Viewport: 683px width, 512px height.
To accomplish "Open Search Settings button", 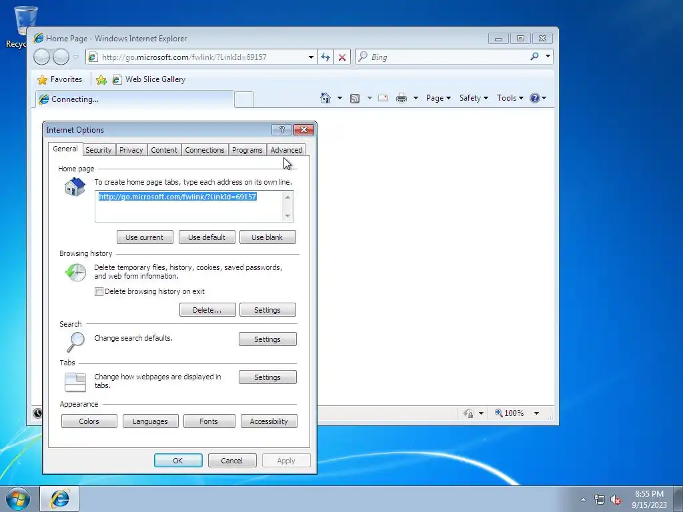I will (x=267, y=339).
